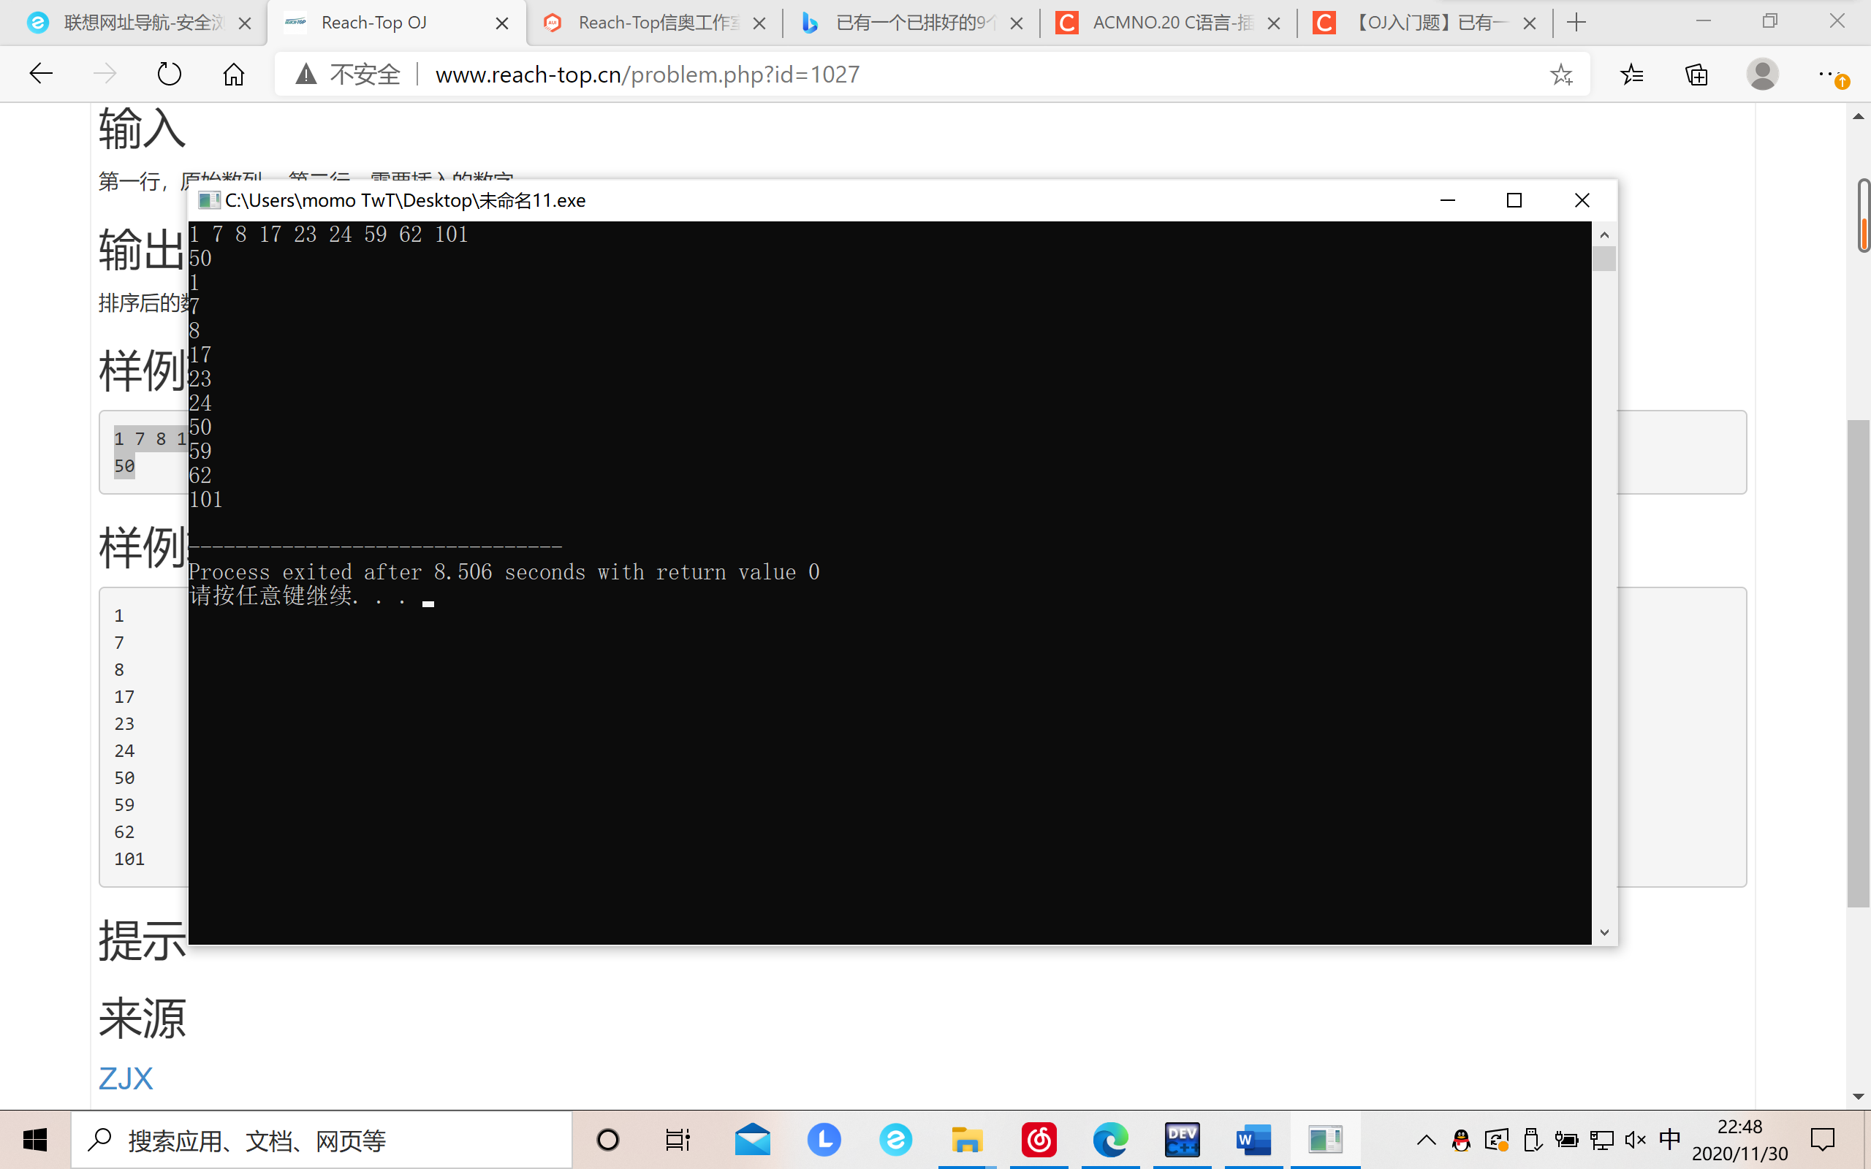
Task: Open Microsoft Word on the taskbar
Action: click(1253, 1140)
